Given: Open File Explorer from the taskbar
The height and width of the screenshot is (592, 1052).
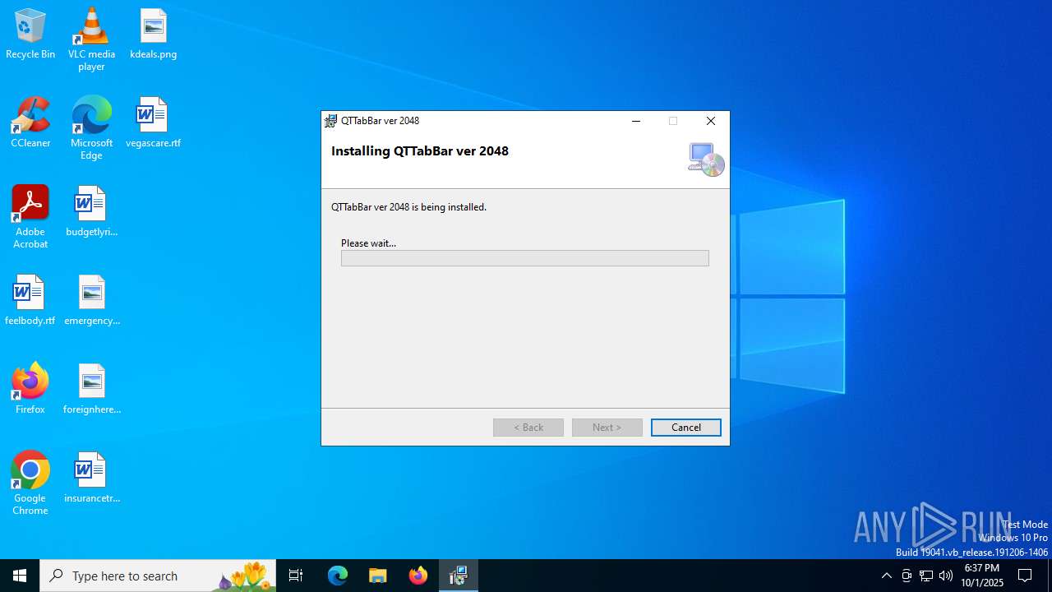Looking at the screenshot, I should (x=378, y=576).
